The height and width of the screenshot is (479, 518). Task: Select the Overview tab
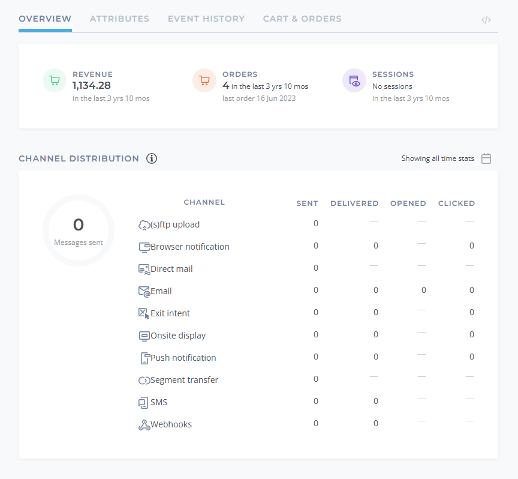tap(45, 19)
